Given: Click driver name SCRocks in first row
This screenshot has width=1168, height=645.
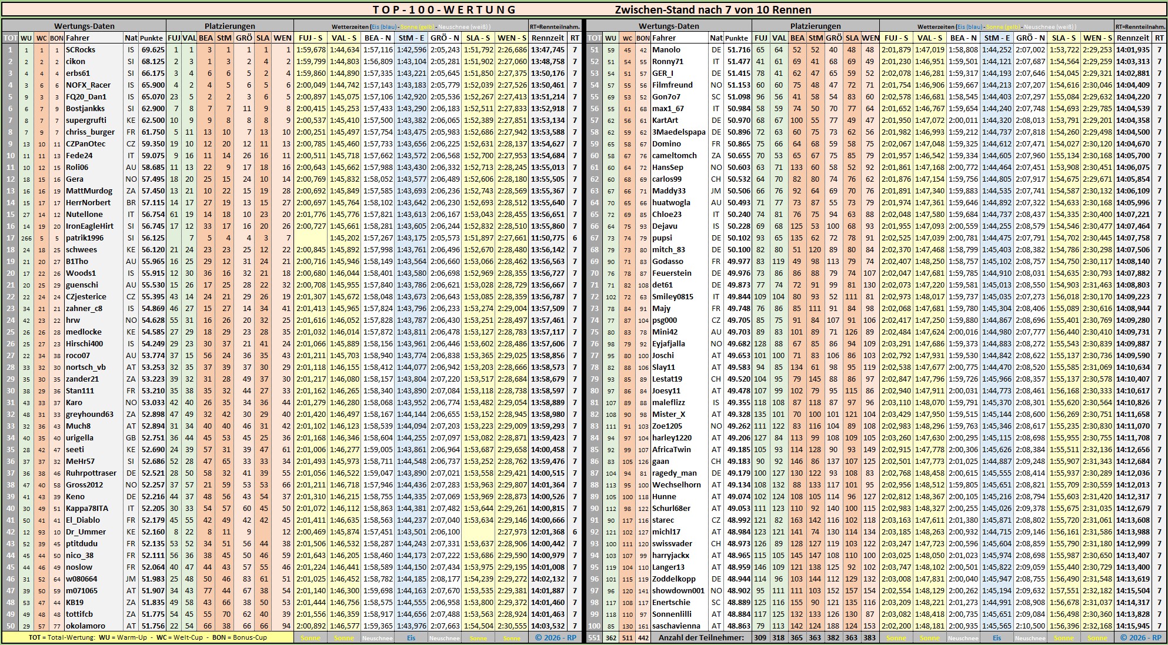Looking at the screenshot, I should pyautogui.click(x=81, y=50).
